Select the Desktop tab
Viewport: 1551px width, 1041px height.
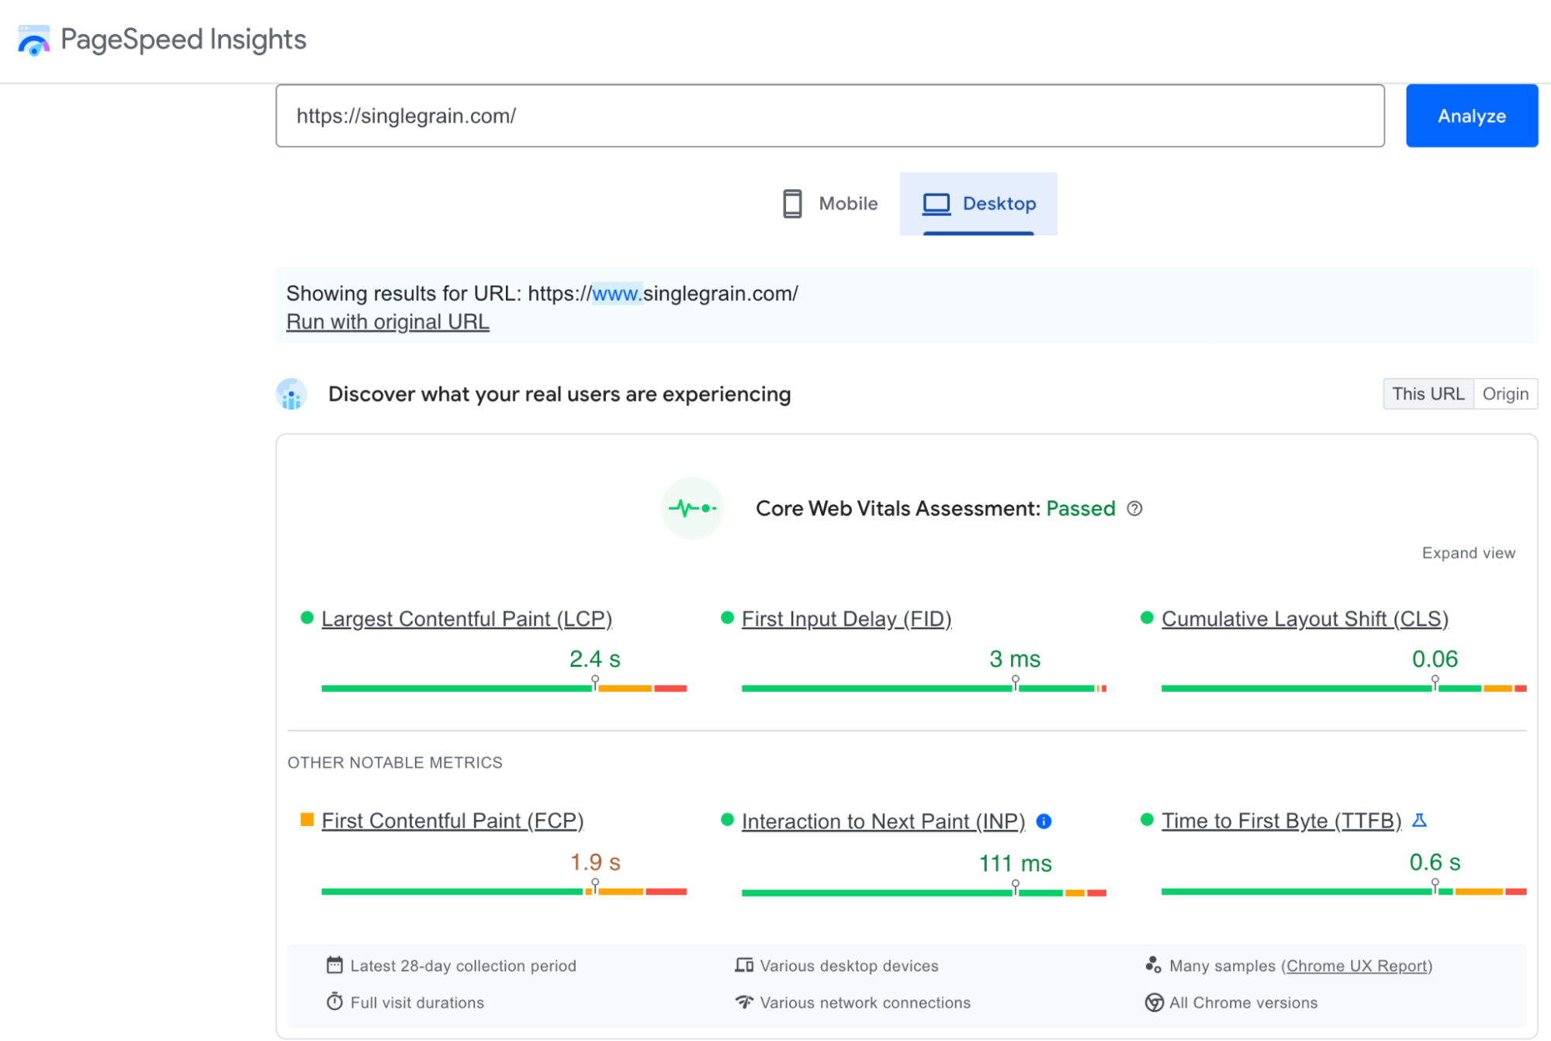tap(978, 204)
